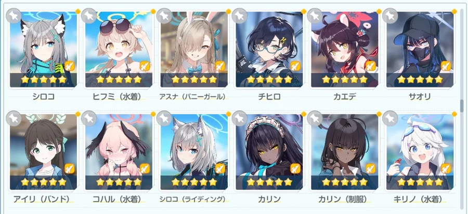The width and height of the screenshot is (468, 214).
Task: Click the weapon icon on カリン card
Action: [x=295, y=168]
